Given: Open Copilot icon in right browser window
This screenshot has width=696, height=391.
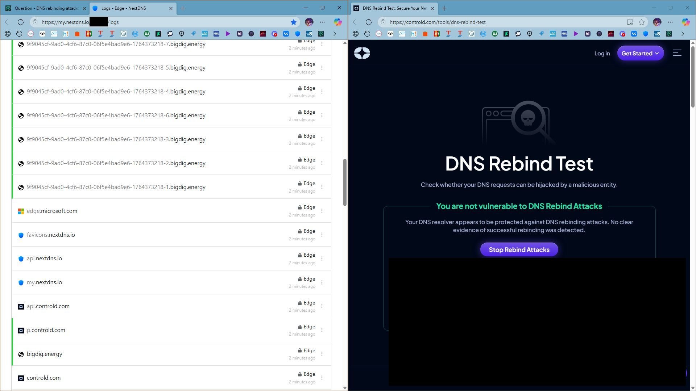Looking at the screenshot, I should tap(685, 22).
